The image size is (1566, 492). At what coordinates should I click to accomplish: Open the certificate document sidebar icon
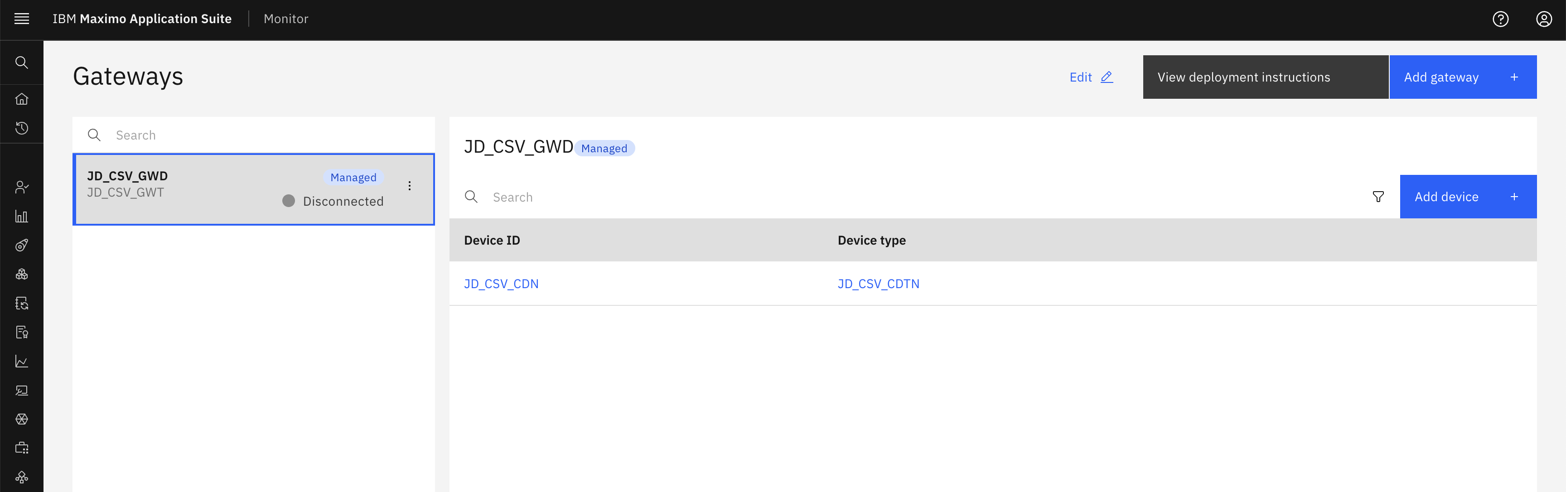tap(22, 332)
